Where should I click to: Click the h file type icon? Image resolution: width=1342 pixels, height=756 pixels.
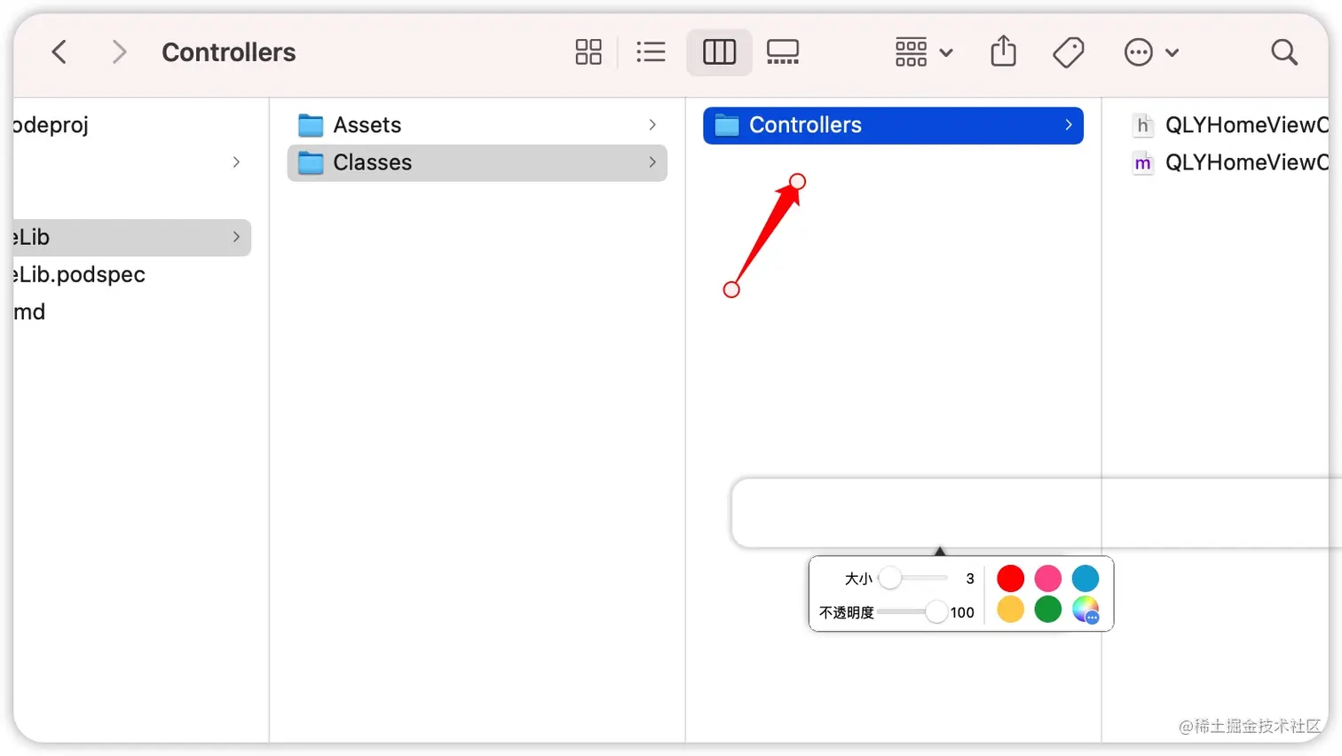click(1143, 125)
